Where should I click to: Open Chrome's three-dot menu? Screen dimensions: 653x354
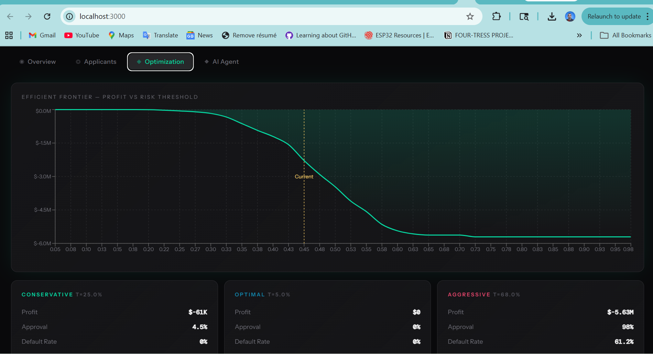point(647,16)
